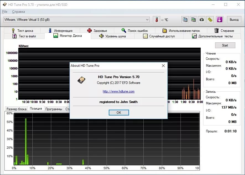The image size is (245, 175).
Task: Click the elapsed time 0:01:10 value
Action: 231,131
